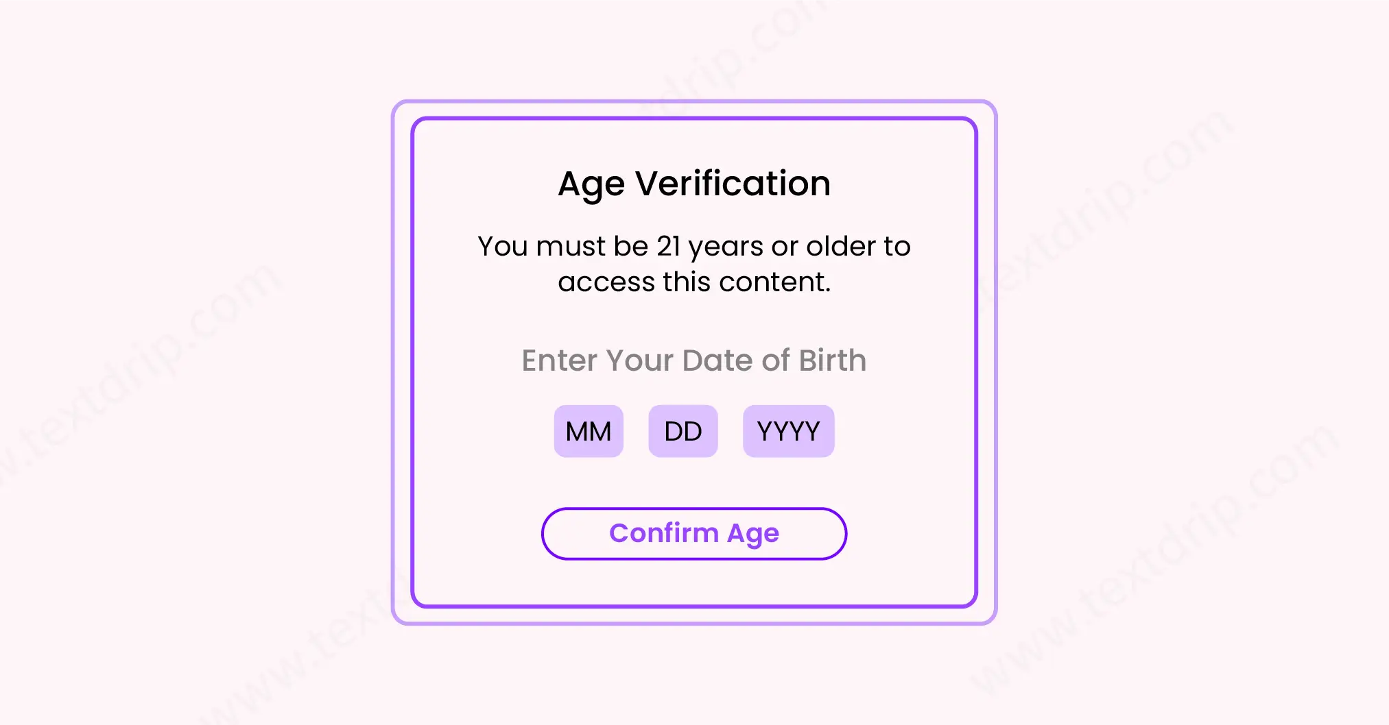
Task: Click the word 'Date' in the gray label
Action: (x=717, y=360)
